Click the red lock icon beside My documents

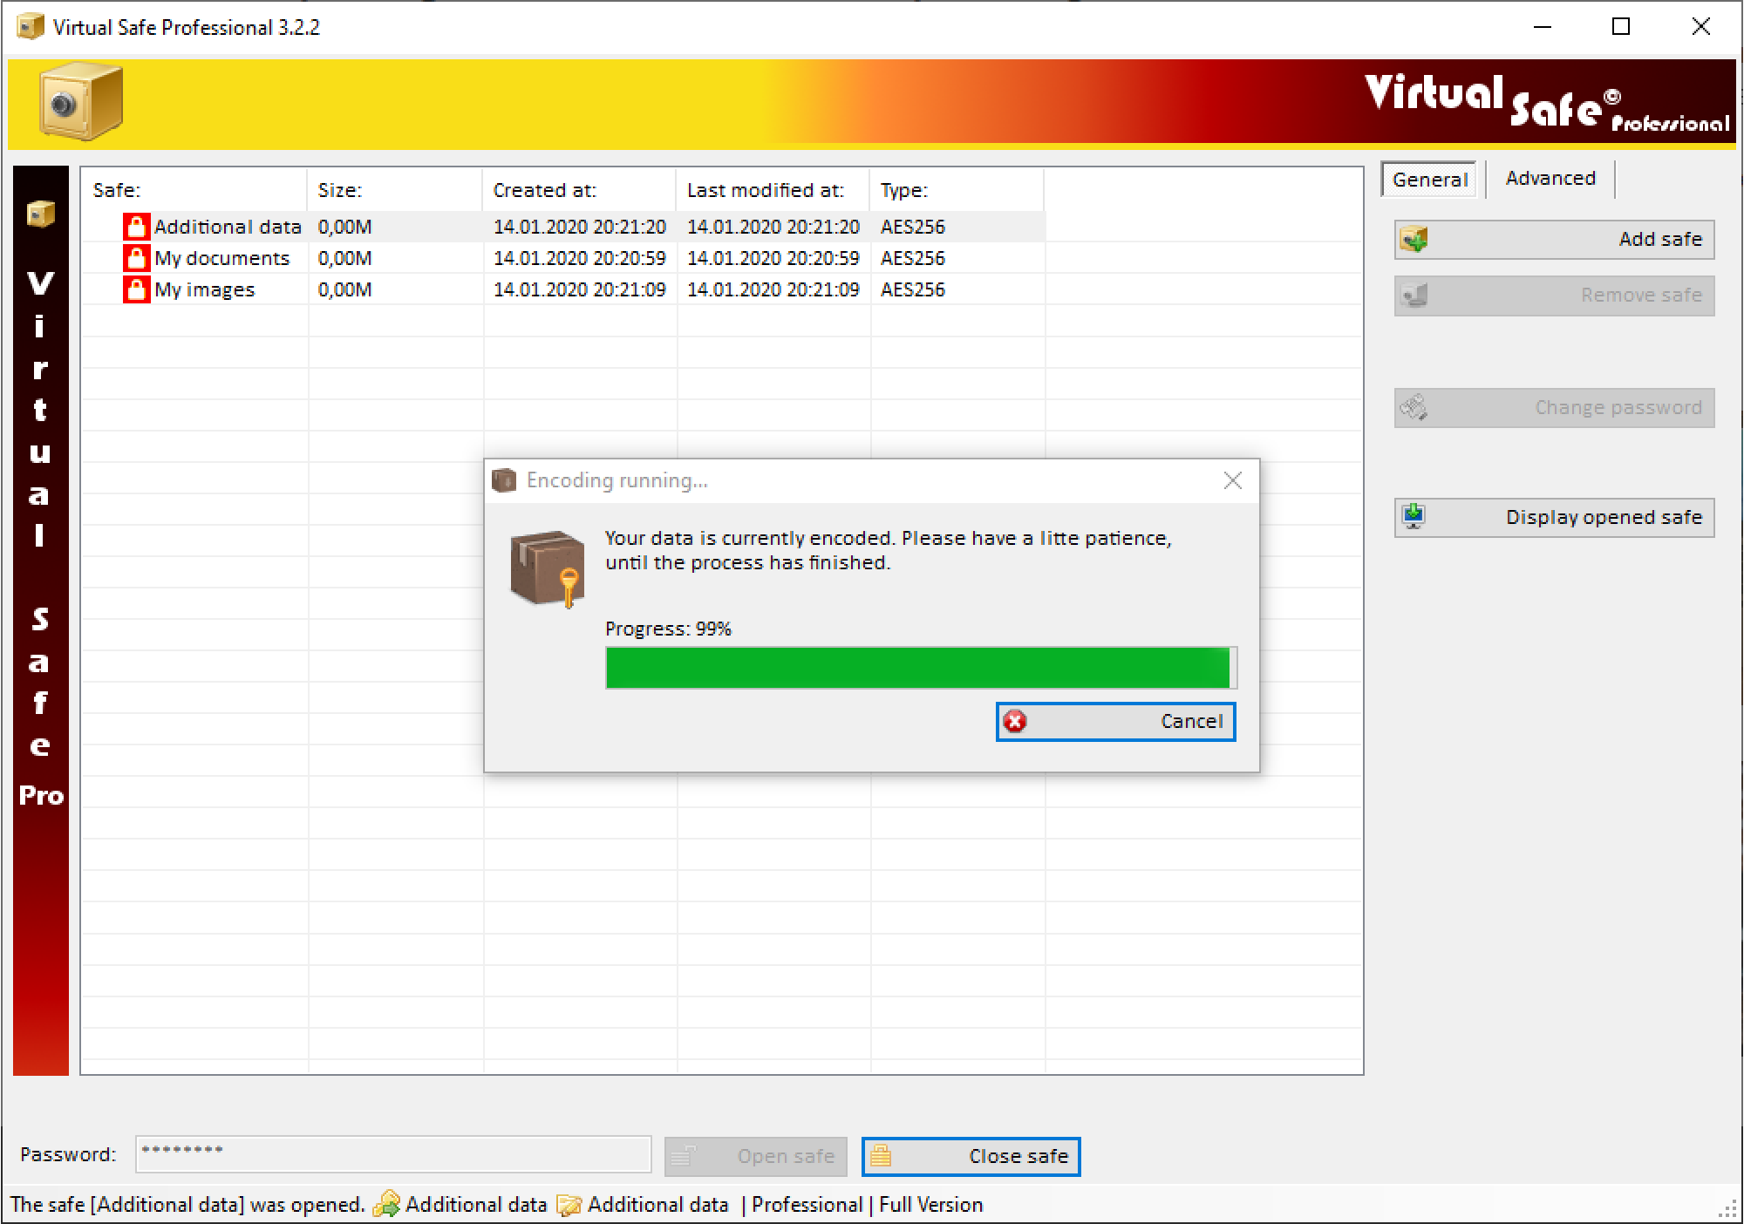click(136, 258)
